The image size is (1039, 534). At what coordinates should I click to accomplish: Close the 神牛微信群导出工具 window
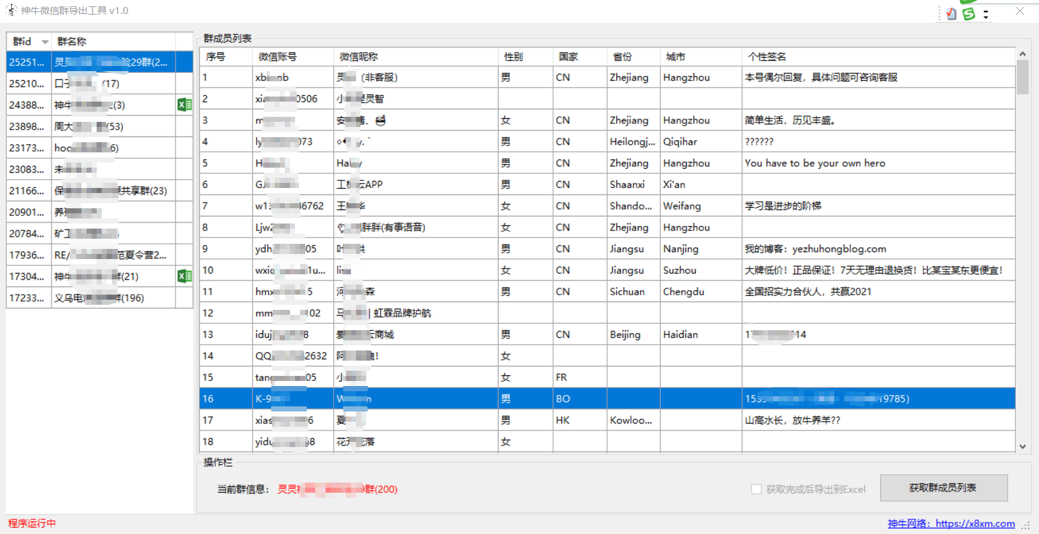(1020, 11)
